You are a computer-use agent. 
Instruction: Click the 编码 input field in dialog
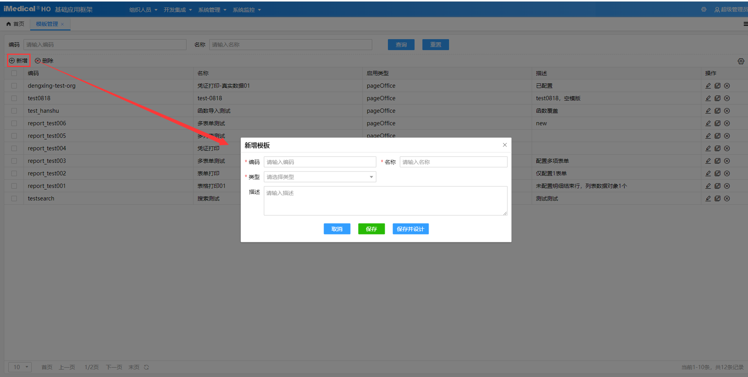(x=320, y=162)
